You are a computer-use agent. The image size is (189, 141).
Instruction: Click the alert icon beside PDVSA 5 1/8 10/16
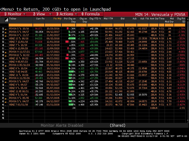click(6, 29)
